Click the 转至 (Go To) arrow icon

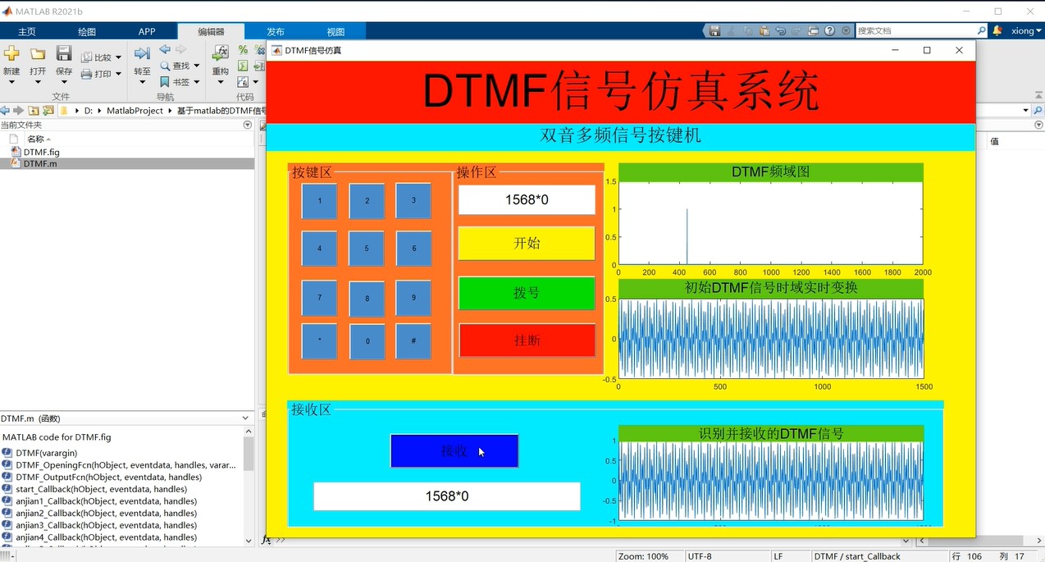click(x=142, y=53)
